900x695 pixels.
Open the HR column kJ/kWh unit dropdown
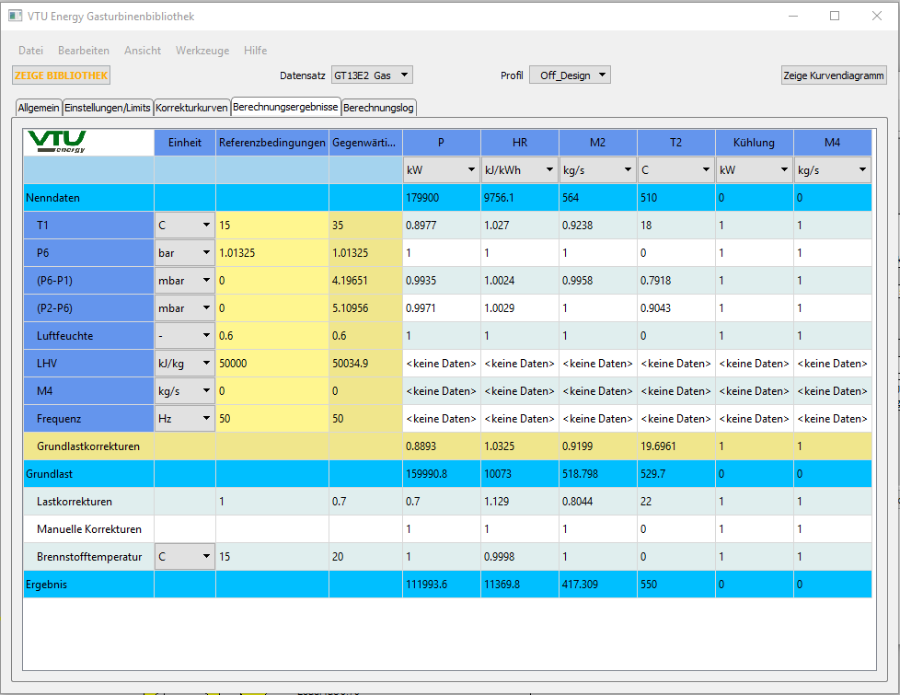coord(519,170)
